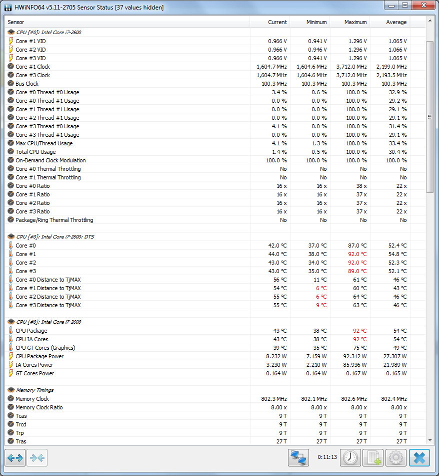The height and width of the screenshot is (476, 439).
Task: Open sensor settings gear button
Action: click(x=395, y=457)
